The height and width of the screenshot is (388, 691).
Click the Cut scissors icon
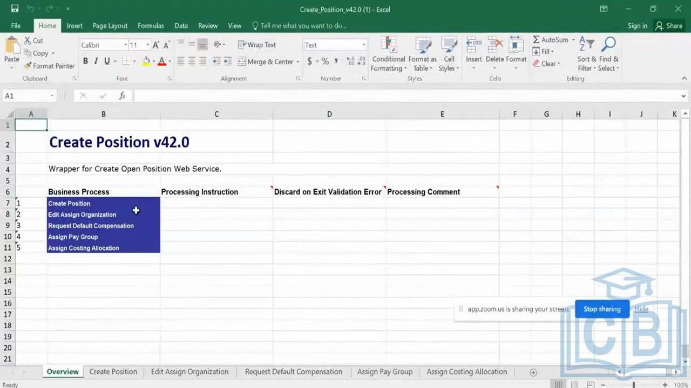[28, 40]
